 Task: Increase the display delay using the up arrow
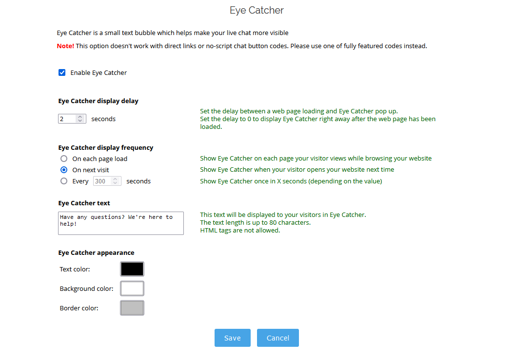click(x=80, y=116)
